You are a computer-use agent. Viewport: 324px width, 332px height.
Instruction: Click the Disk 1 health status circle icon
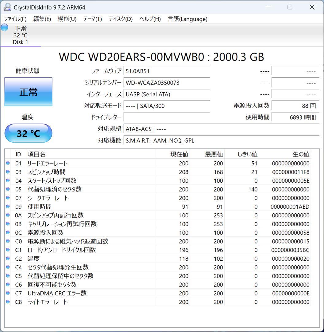4,27
